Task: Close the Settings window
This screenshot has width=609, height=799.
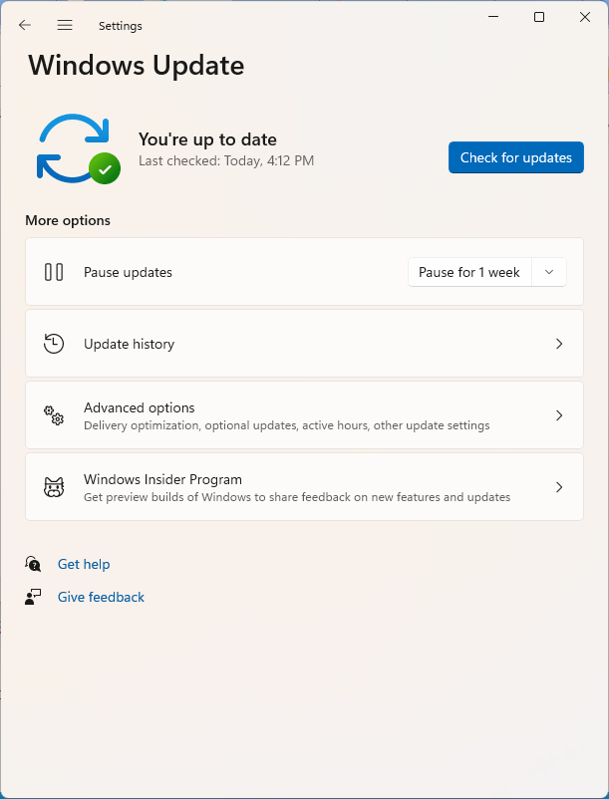Action: (x=585, y=17)
